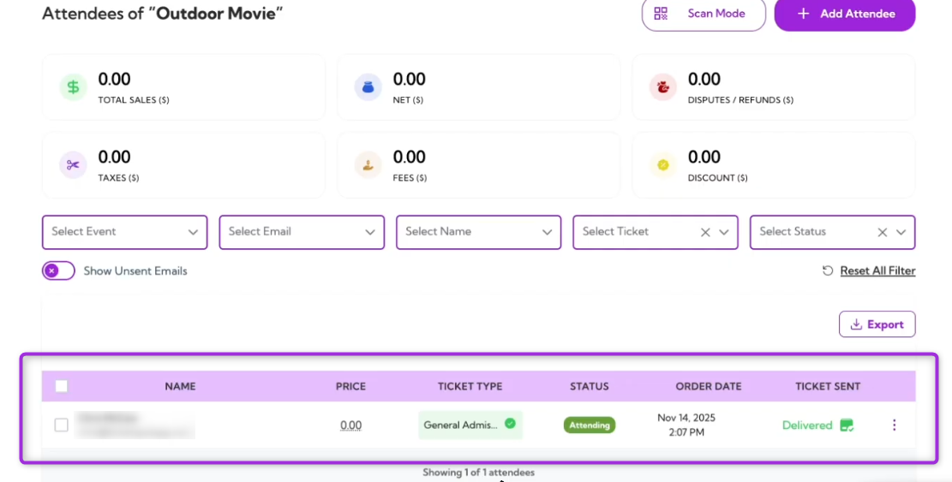Image resolution: width=952 pixels, height=482 pixels.
Task: Check the select-all checkbox in table header
Action: [x=62, y=386]
